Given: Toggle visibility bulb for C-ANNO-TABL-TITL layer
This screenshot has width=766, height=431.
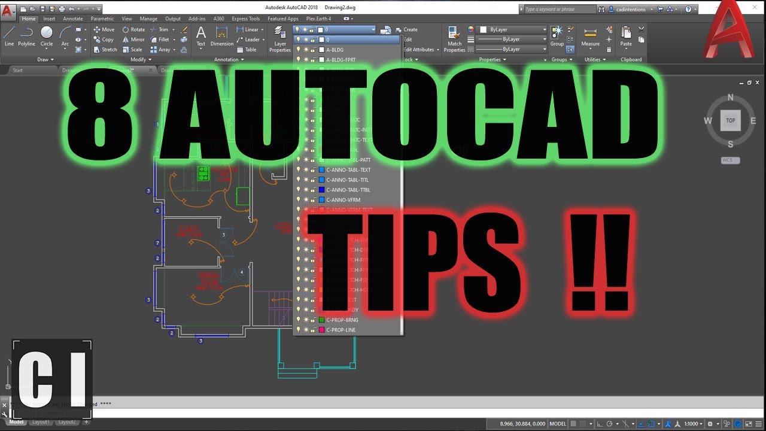Looking at the screenshot, I should point(299,180).
